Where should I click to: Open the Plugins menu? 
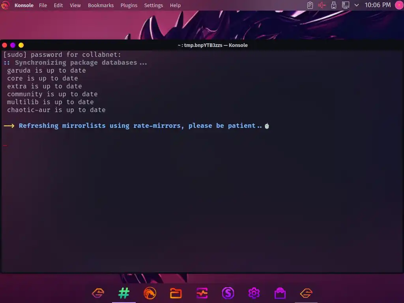click(129, 6)
